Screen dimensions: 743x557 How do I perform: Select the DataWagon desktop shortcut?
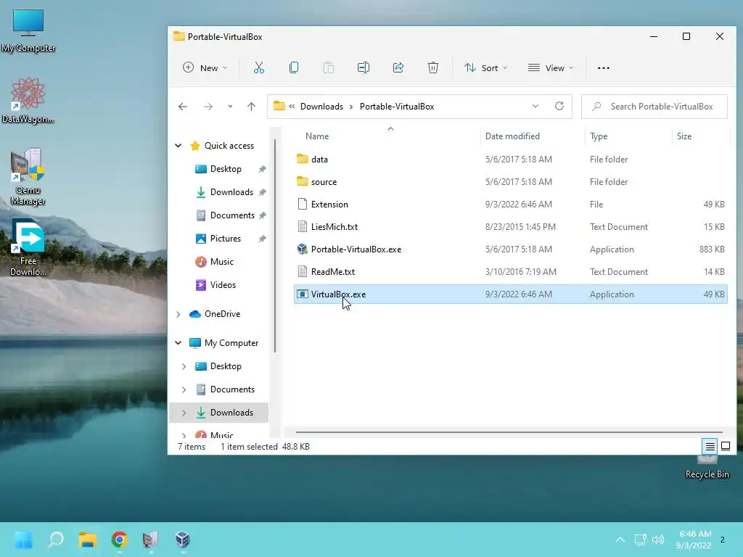coord(28,100)
